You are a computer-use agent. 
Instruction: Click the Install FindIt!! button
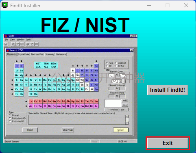[x=168, y=90]
